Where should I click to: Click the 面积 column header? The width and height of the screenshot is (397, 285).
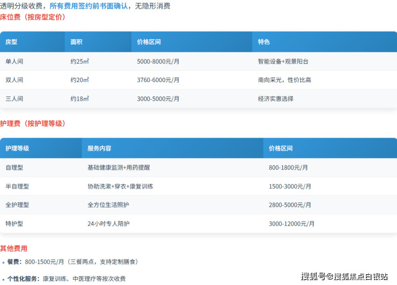(x=76, y=42)
